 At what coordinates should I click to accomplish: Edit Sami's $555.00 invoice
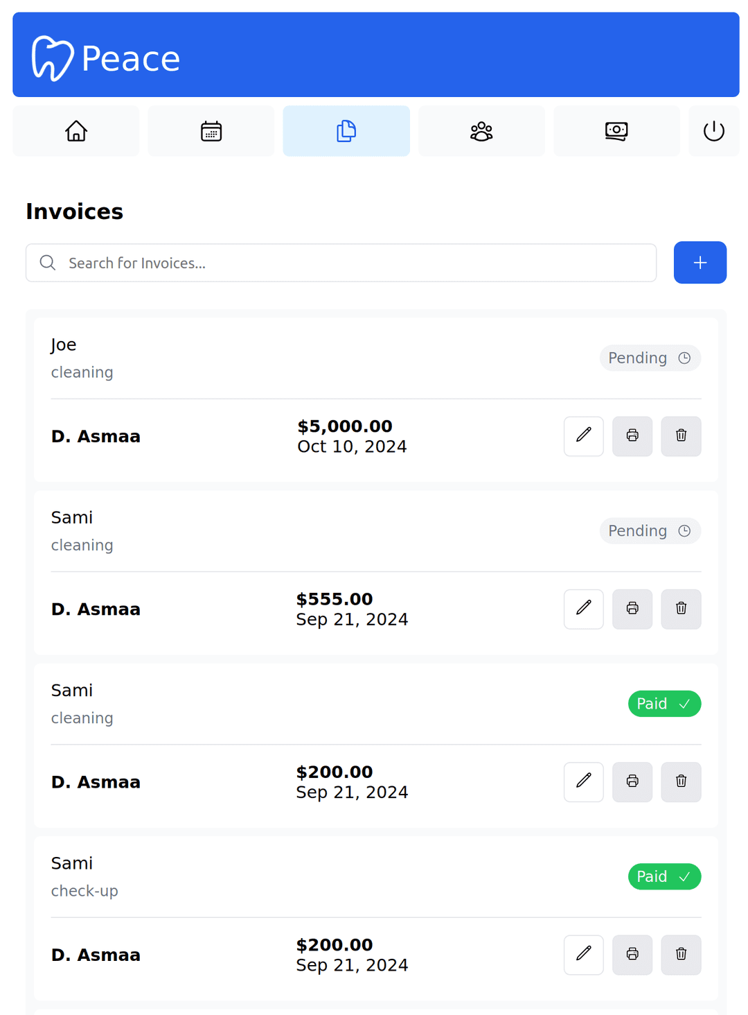click(584, 609)
